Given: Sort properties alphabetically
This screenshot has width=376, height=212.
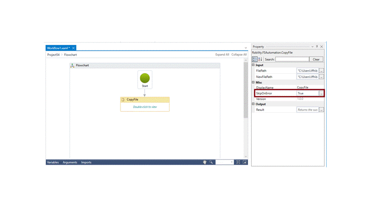Looking at the screenshot, I should (260, 59).
